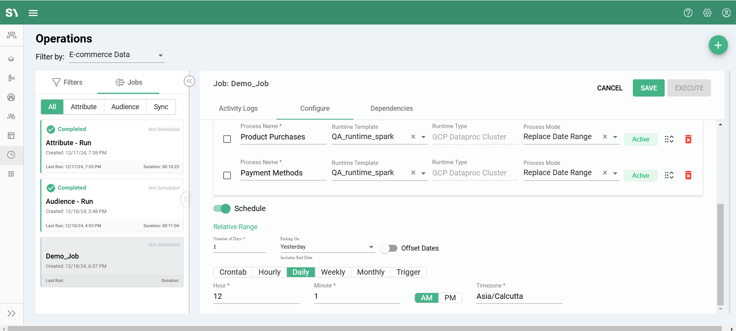Open the hamburger navigation menu

(x=33, y=13)
